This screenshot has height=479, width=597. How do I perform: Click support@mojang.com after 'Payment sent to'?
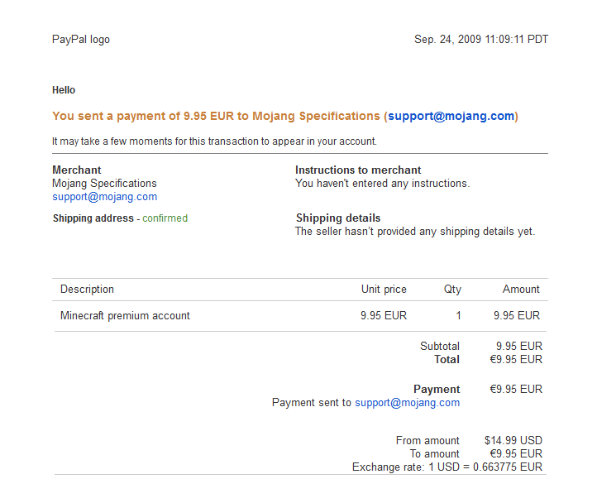(x=407, y=403)
